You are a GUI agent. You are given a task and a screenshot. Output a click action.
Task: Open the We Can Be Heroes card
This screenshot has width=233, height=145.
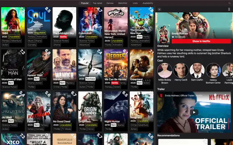point(116,69)
